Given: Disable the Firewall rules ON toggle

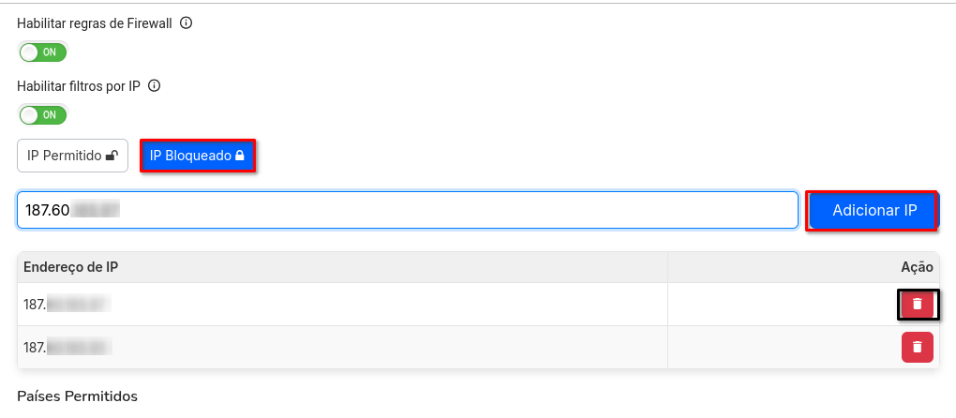Looking at the screenshot, I should (x=43, y=52).
